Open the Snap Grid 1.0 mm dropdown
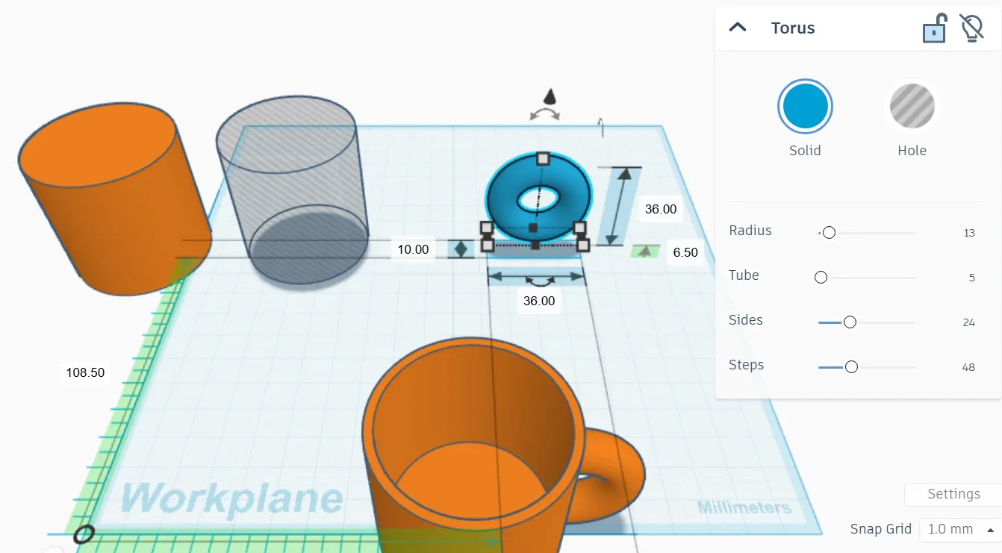Image resolution: width=1002 pixels, height=553 pixels. point(959,529)
